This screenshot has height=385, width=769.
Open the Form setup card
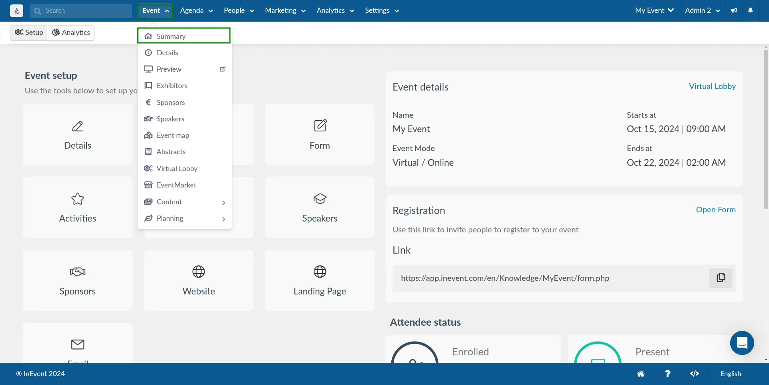click(x=320, y=135)
